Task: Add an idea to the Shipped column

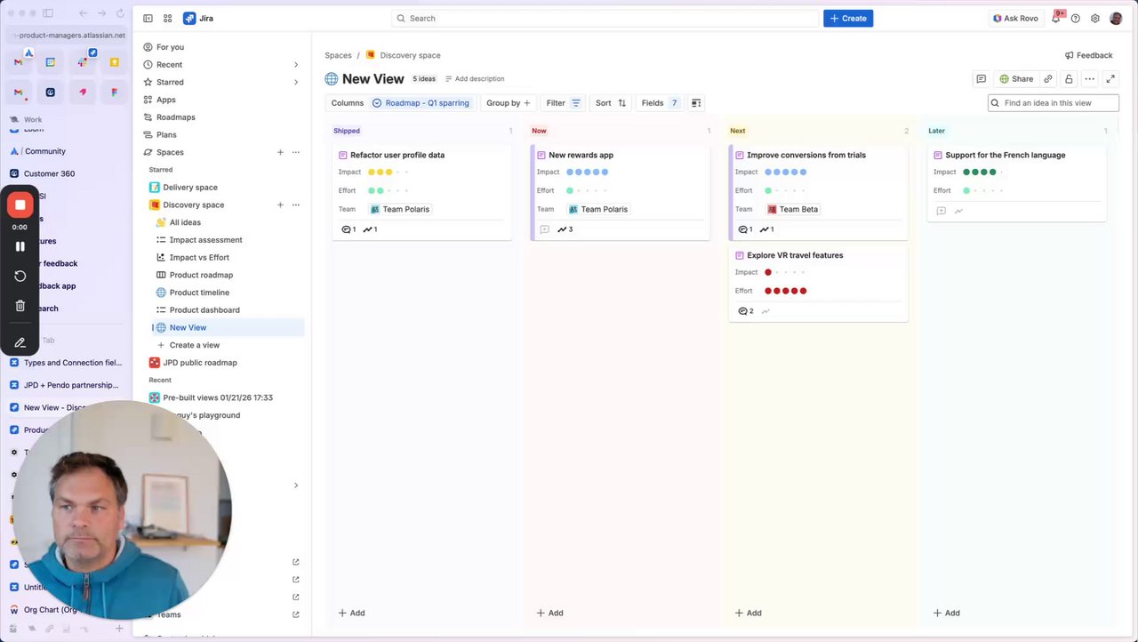Action: pos(351,613)
